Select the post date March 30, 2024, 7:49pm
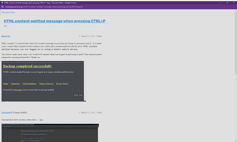Screen dimensions: 237x142 [91, 113]
